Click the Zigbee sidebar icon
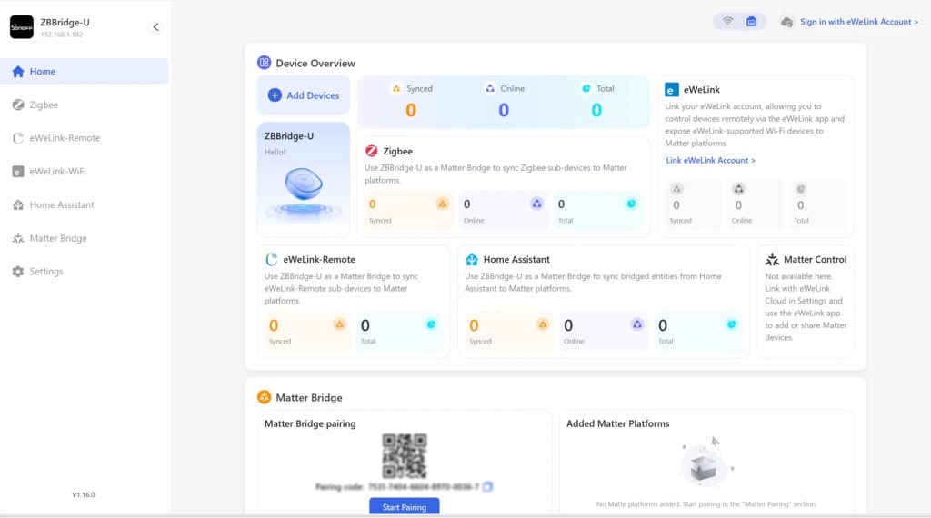This screenshot has height=518, width=931. (18, 105)
